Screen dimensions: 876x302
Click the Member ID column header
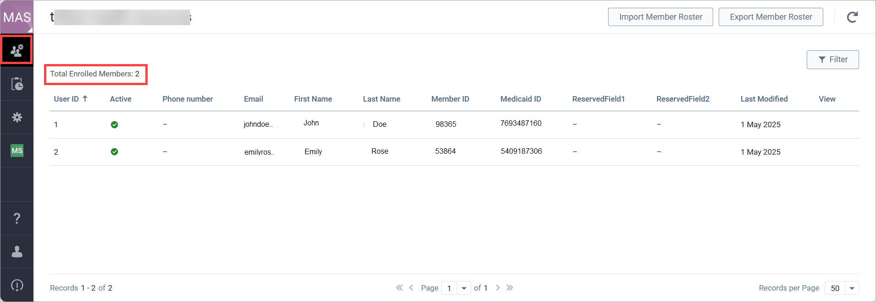click(x=450, y=99)
